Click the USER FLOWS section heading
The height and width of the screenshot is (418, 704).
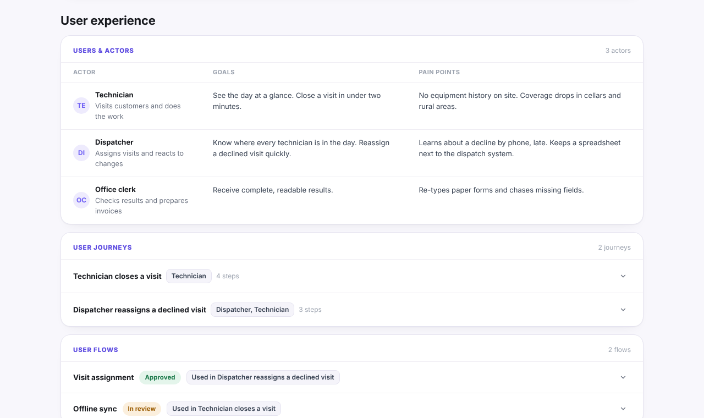tap(96, 350)
